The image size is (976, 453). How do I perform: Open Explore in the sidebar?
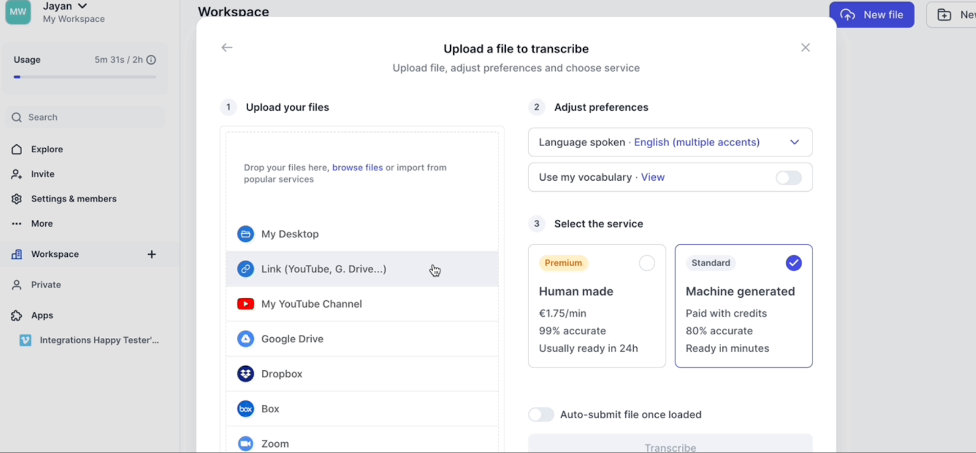[x=47, y=149]
